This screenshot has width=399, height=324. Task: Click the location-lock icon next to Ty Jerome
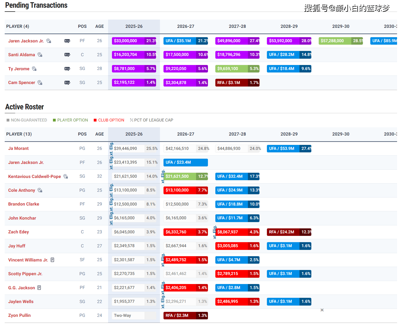tap(34, 69)
